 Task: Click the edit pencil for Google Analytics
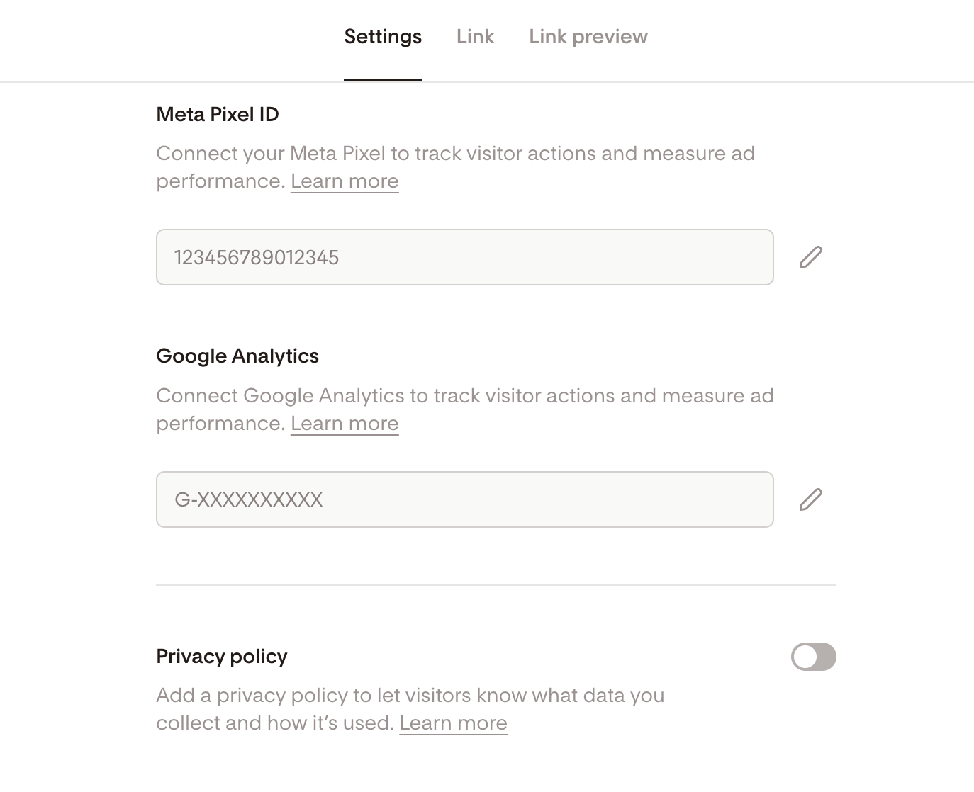pyautogui.click(x=810, y=499)
